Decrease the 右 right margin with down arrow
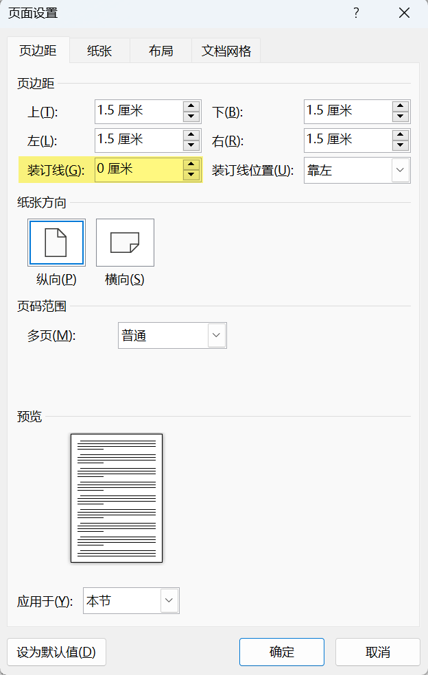Viewport: 428px width, 675px height. (401, 145)
